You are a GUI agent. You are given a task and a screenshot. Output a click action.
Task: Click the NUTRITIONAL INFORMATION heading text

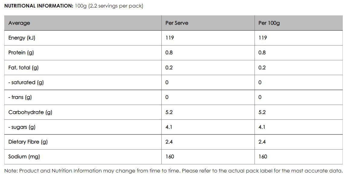click(39, 6)
